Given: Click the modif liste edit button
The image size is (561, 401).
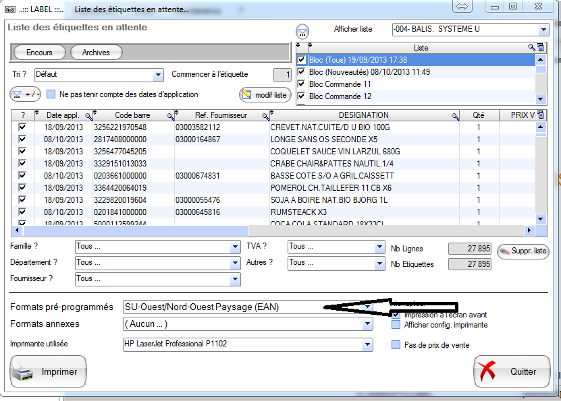Looking at the screenshot, I should [265, 95].
